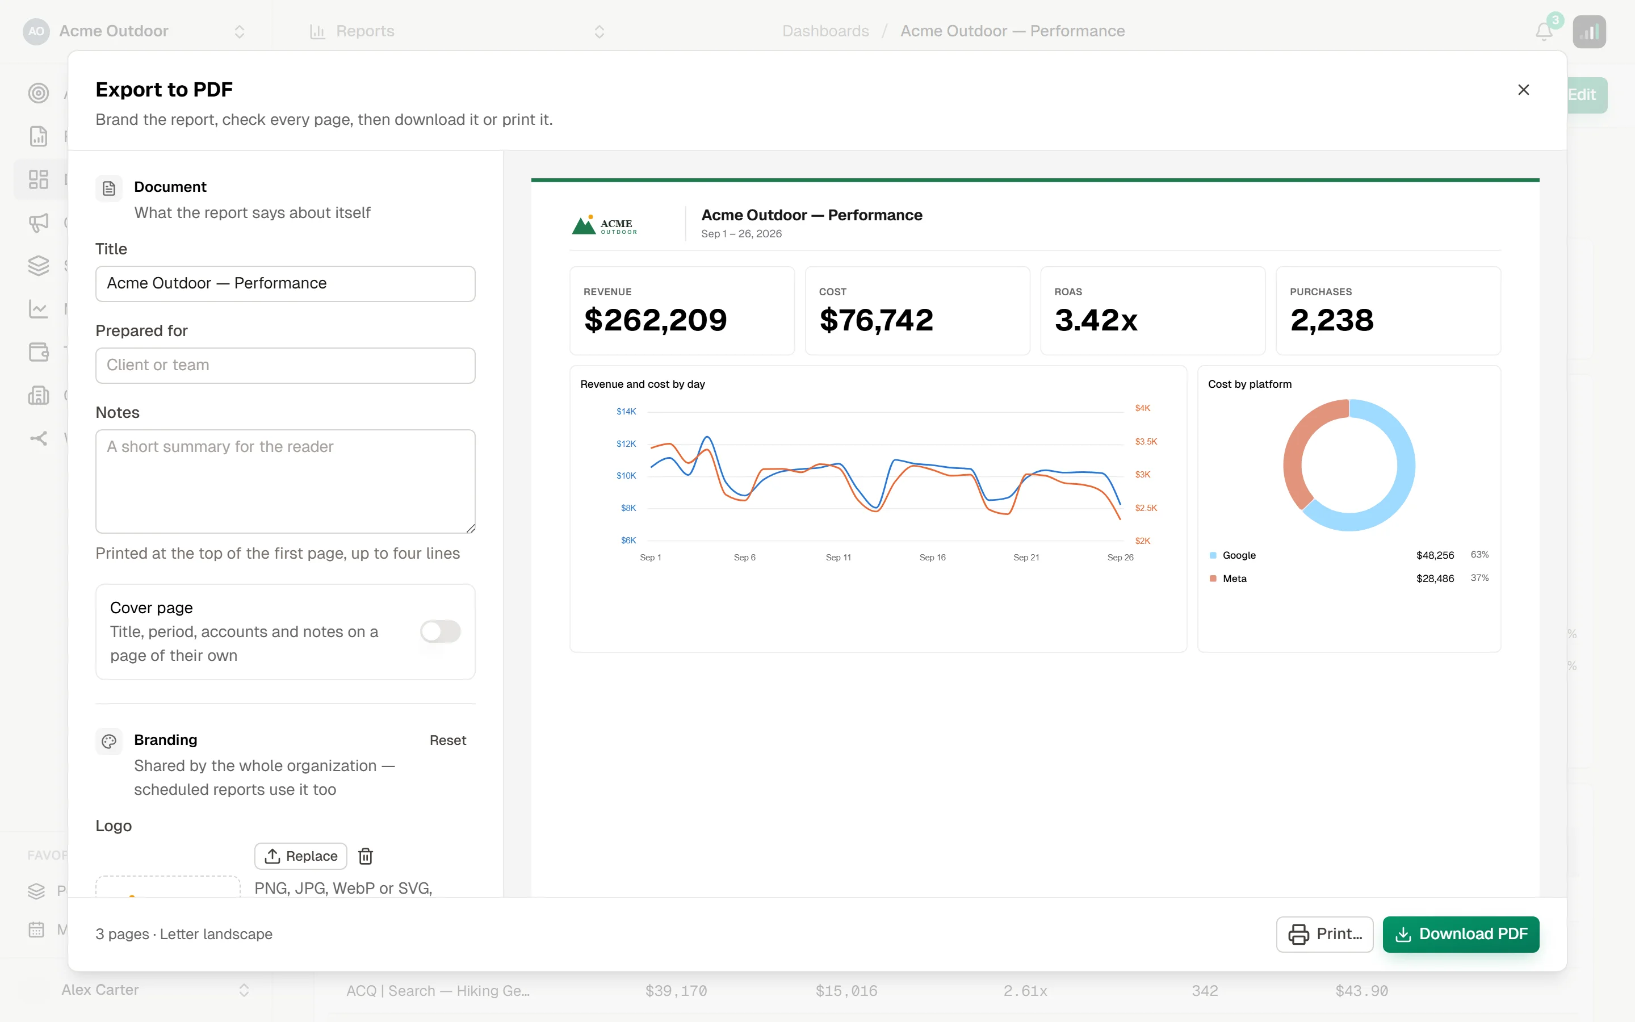Screen dimensions: 1635x1022
Task: Click the Sep 1 – 26, 2026 date text
Action: [x=741, y=234]
